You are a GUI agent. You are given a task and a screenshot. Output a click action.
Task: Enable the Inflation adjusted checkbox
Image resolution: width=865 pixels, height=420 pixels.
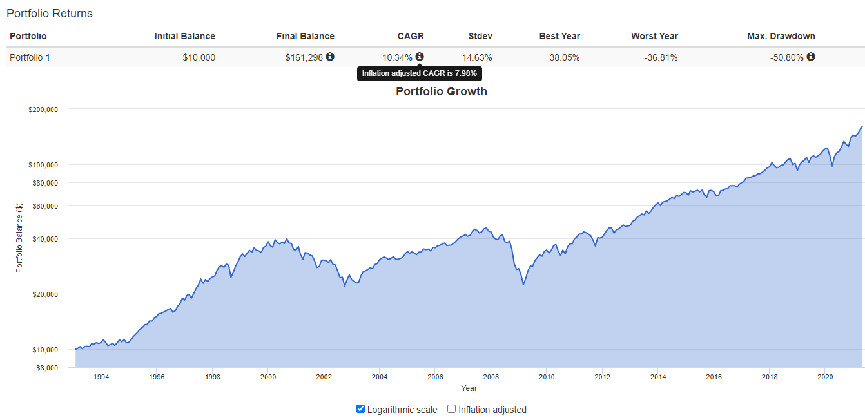(x=452, y=409)
